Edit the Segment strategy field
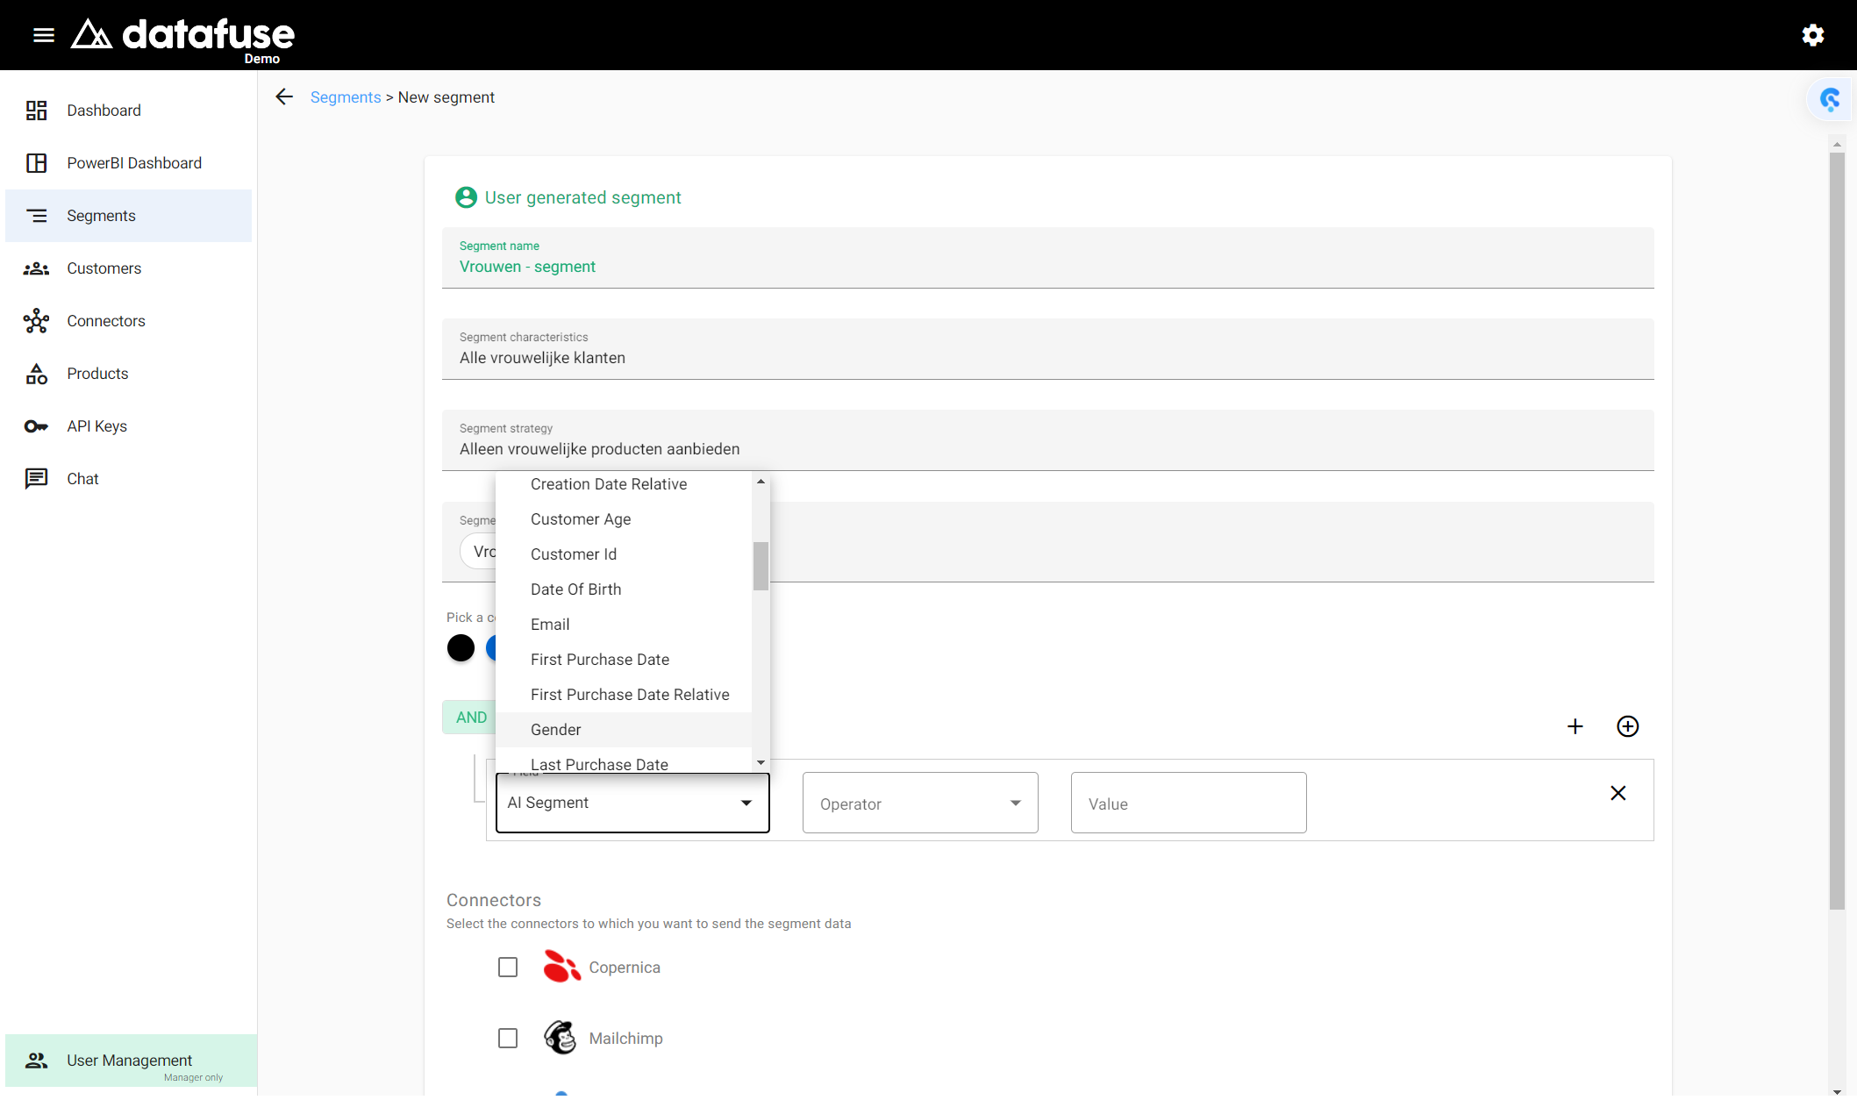 tap(1048, 440)
